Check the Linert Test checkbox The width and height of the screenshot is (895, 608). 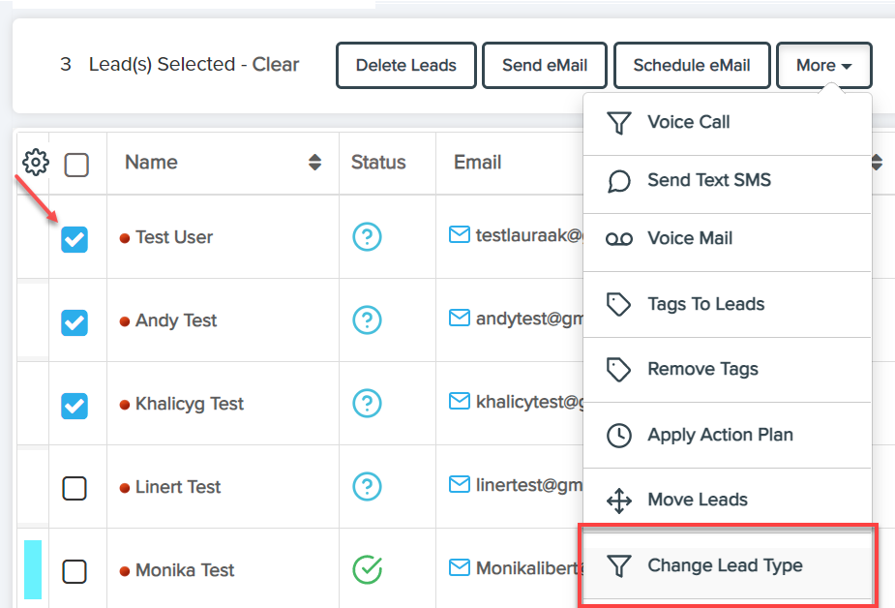pyautogui.click(x=75, y=488)
